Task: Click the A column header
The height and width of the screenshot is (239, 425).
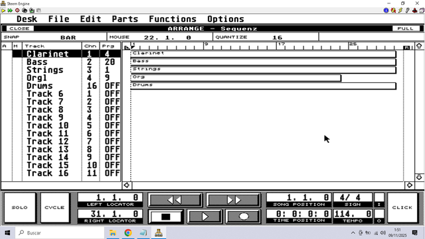Action: coord(5,46)
